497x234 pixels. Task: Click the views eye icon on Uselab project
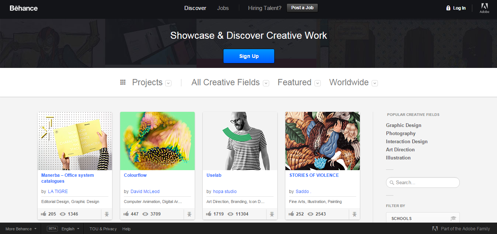click(230, 214)
